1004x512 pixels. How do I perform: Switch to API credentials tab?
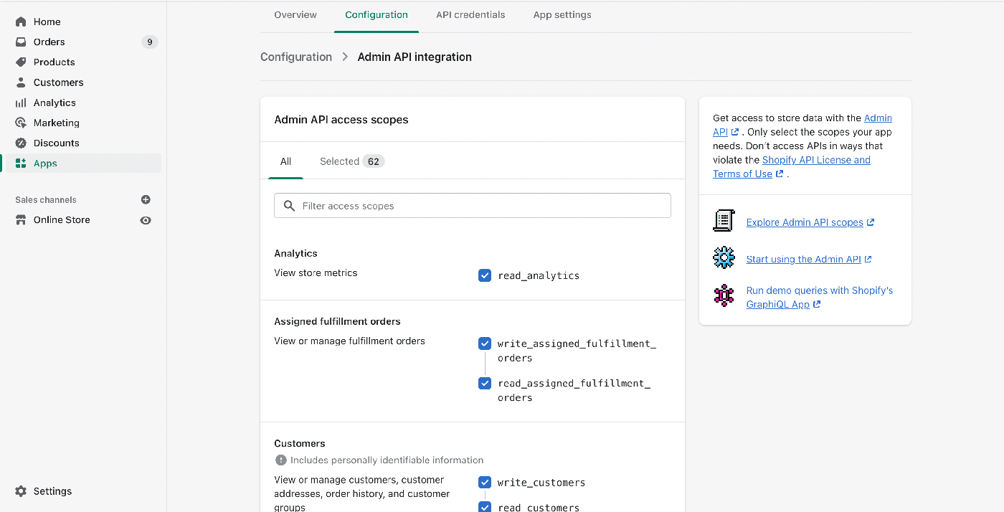(470, 15)
